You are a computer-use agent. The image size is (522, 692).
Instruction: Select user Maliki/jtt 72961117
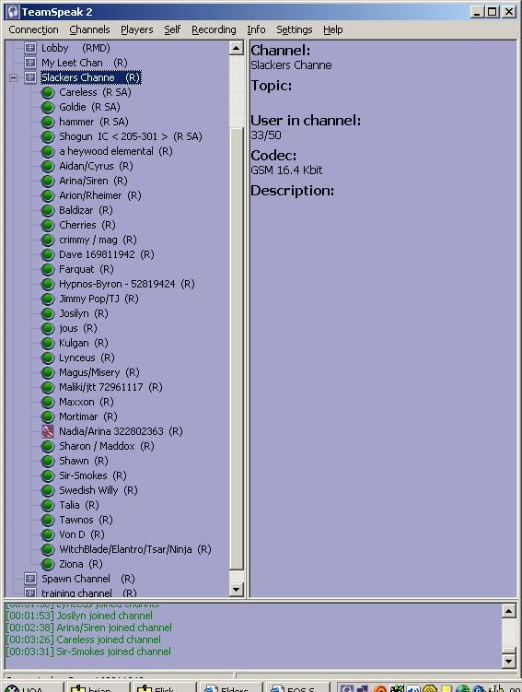(110, 387)
